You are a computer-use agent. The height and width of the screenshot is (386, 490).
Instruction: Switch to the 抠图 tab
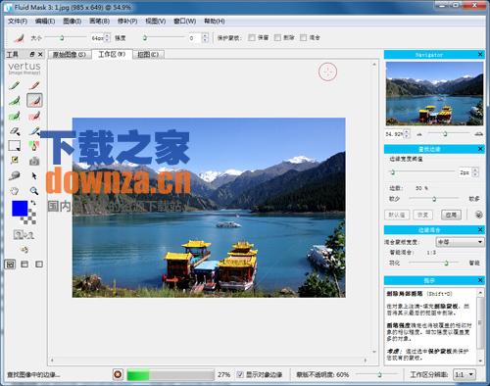[x=148, y=55]
